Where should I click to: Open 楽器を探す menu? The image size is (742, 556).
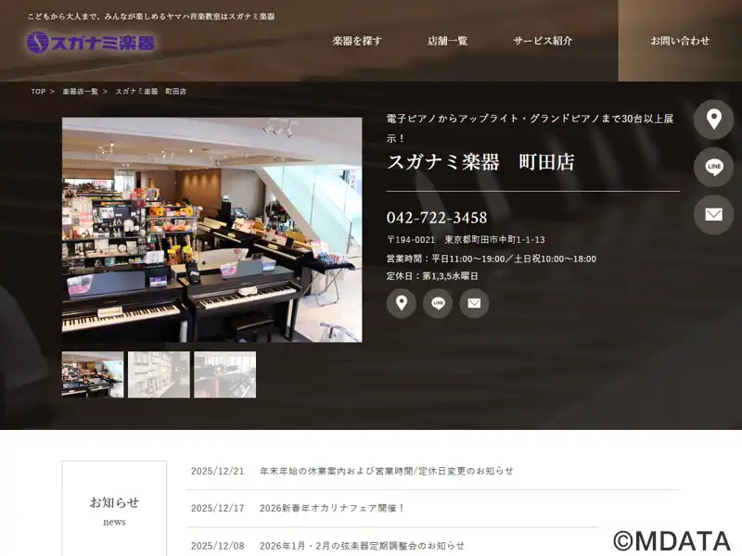click(x=357, y=41)
